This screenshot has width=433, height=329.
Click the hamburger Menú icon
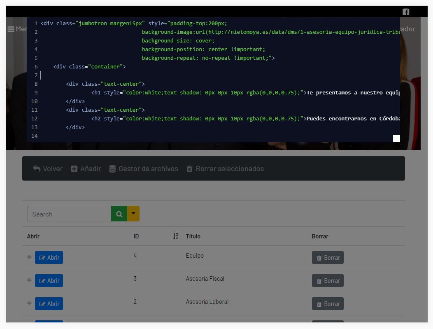(x=10, y=29)
